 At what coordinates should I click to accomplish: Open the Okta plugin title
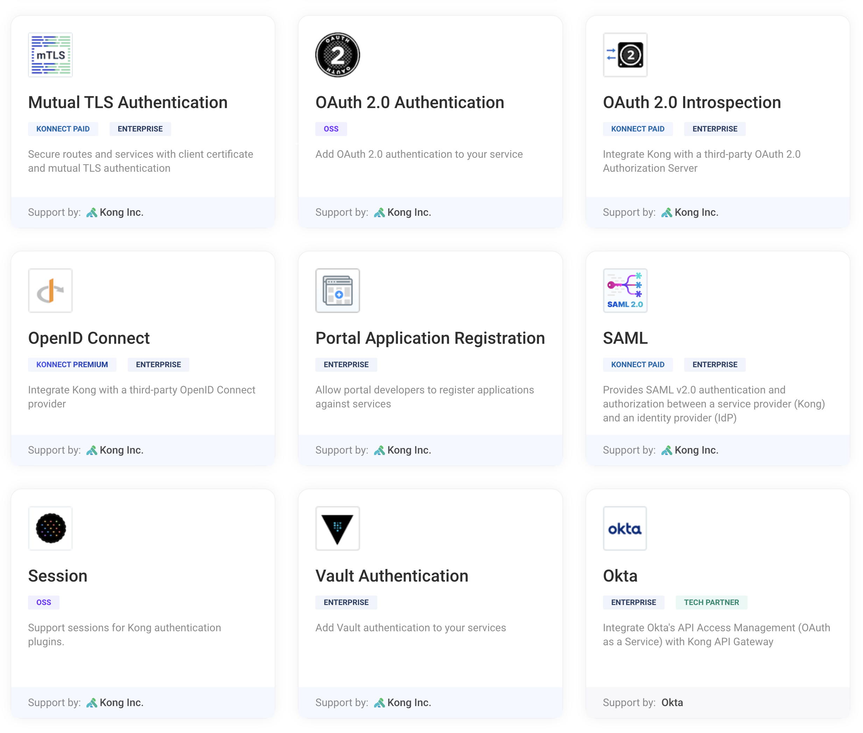[x=620, y=576]
